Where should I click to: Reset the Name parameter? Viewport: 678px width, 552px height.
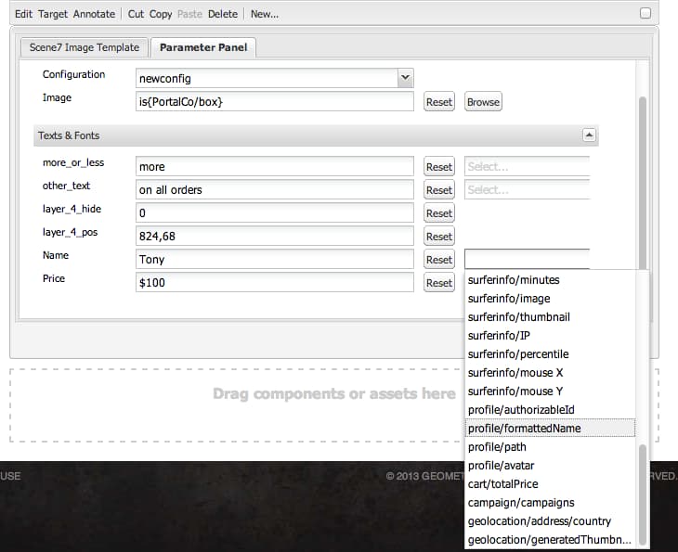point(439,260)
